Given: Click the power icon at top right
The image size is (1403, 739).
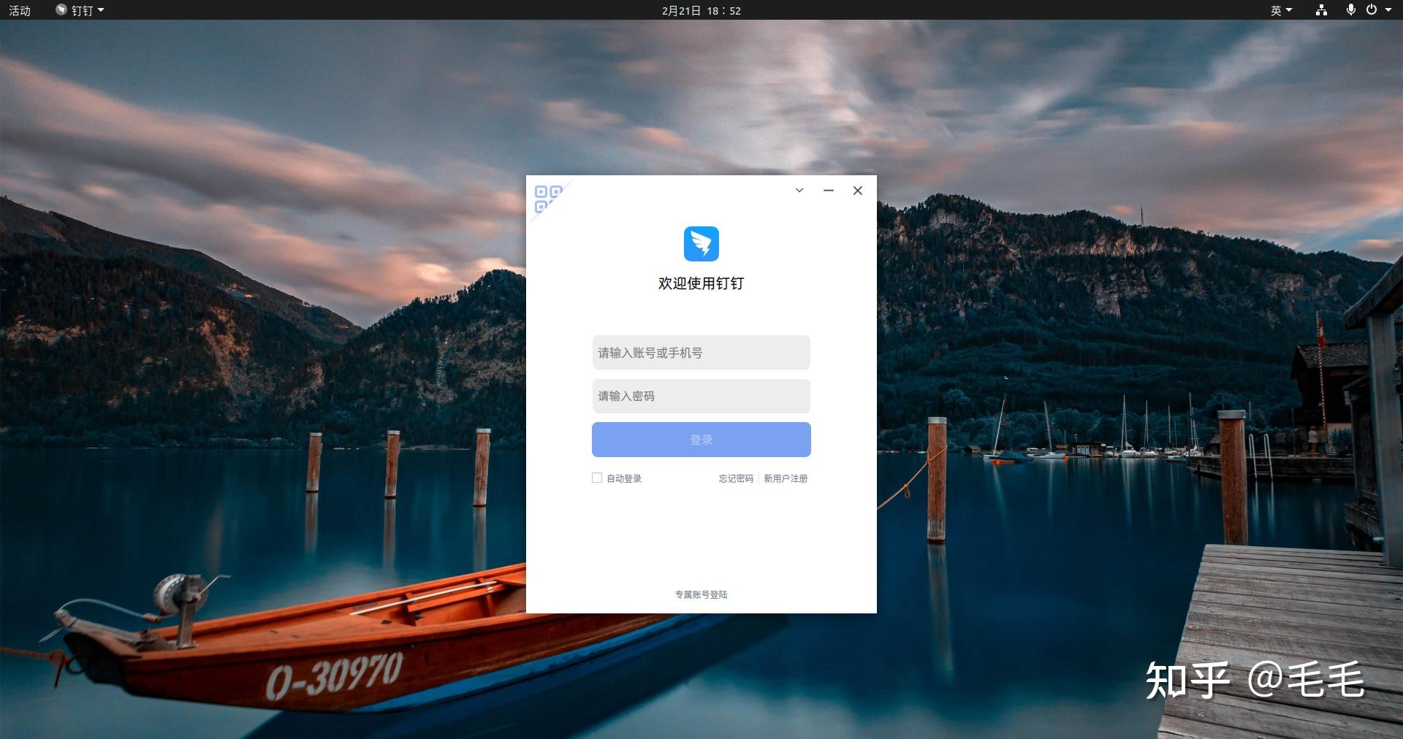Looking at the screenshot, I should click(1372, 10).
